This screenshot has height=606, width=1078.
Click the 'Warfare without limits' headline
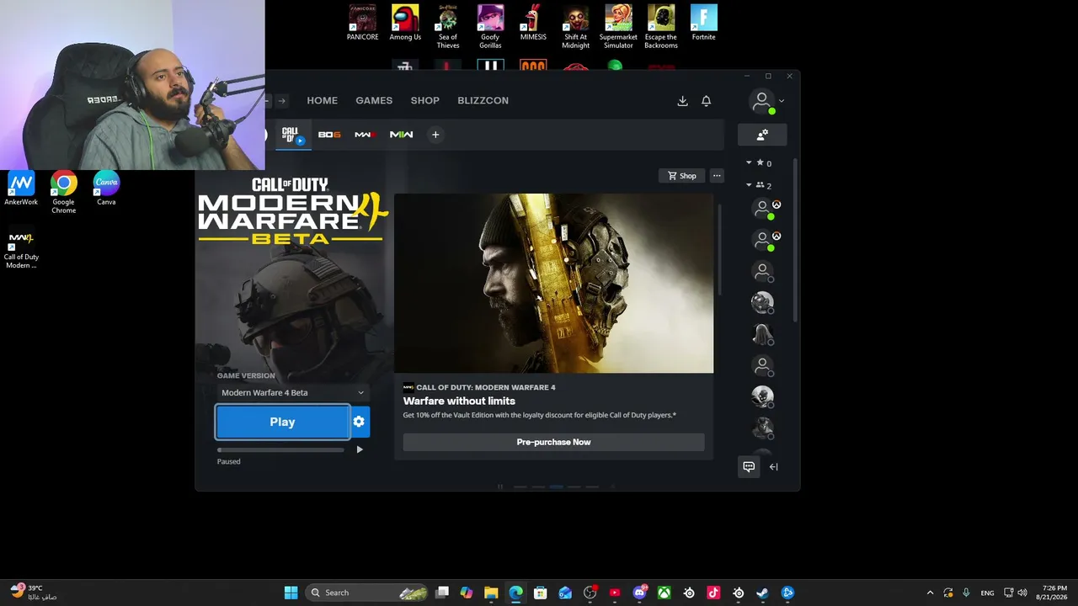pyautogui.click(x=459, y=401)
